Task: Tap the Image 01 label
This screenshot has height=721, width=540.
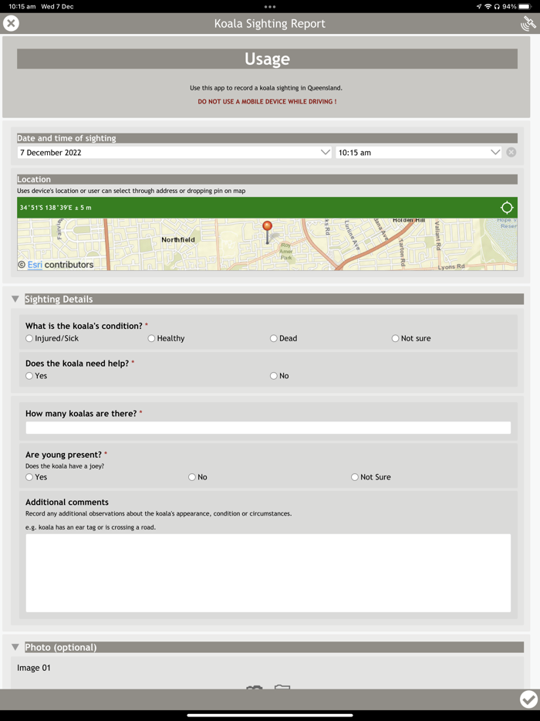Action: pos(33,668)
